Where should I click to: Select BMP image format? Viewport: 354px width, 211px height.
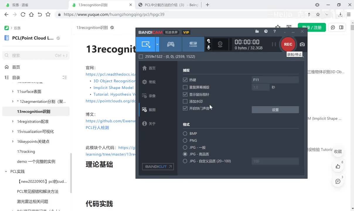[185, 134]
